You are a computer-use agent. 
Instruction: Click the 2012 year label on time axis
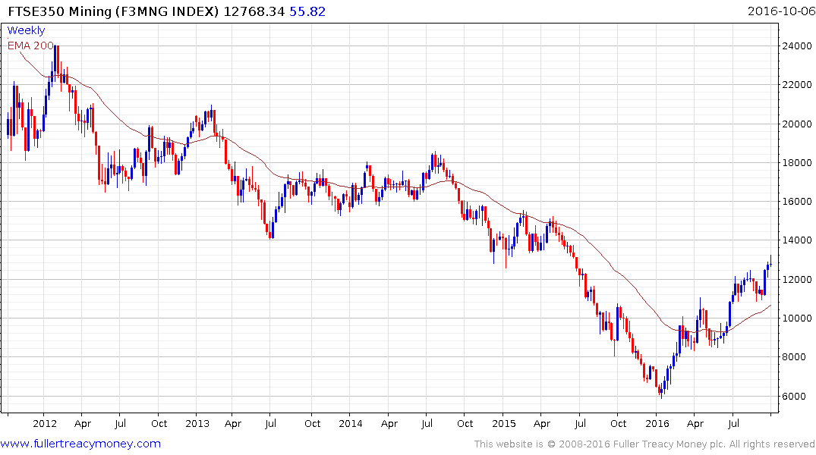[x=45, y=424]
